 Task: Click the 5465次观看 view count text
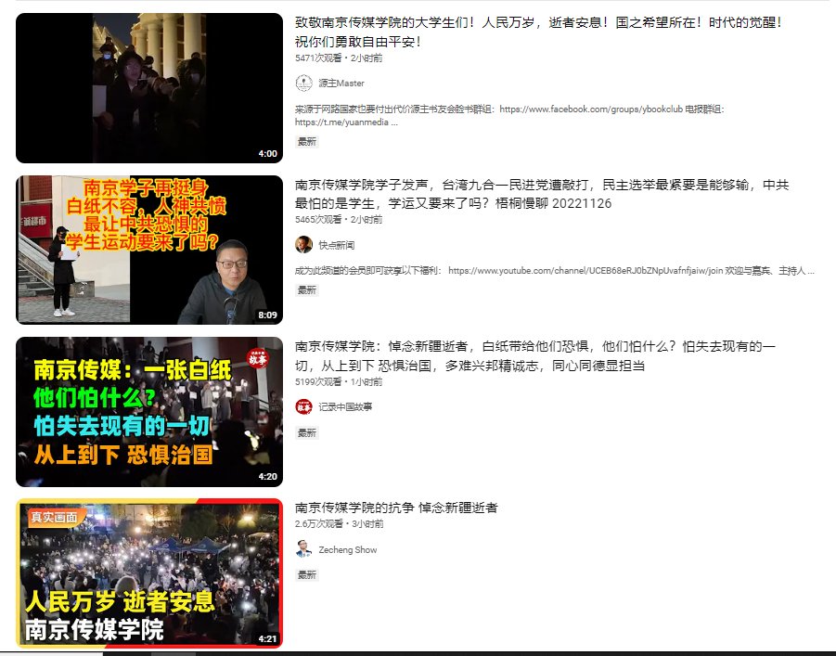coord(318,220)
